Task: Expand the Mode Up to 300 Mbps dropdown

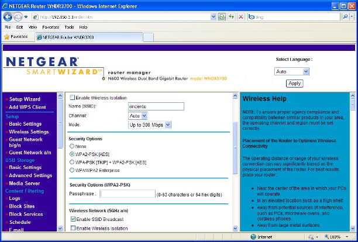Action: click(x=149, y=125)
